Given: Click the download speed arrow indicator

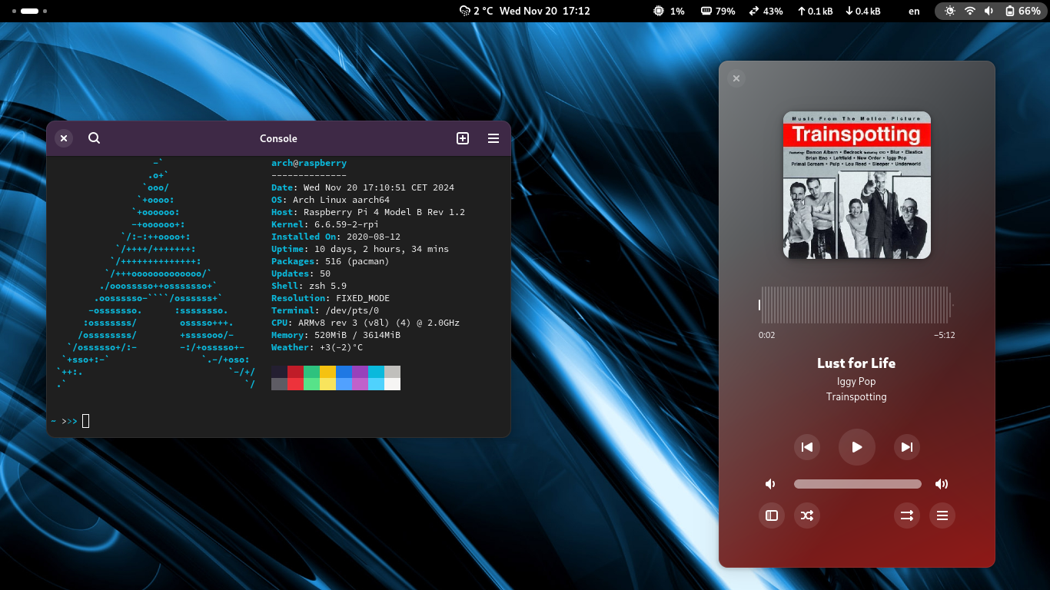Looking at the screenshot, I should pyautogui.click(x=849, y=11).
